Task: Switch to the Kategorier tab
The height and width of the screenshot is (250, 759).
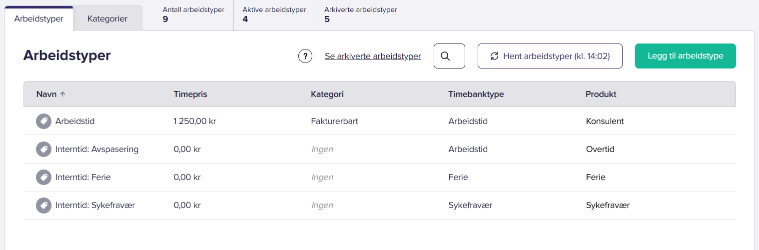Action: point(107,19)
